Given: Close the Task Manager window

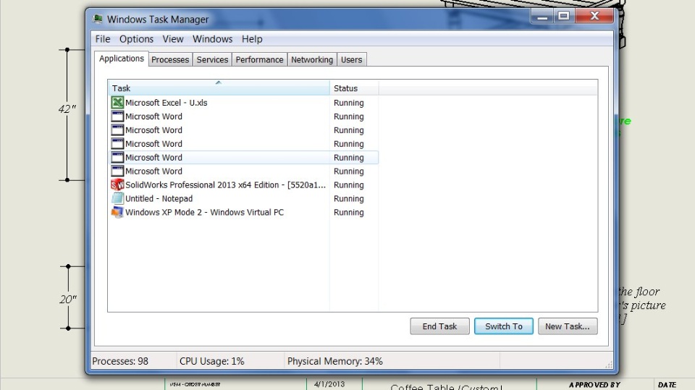Looking at the screenshot, I should (x=594, y=17).
